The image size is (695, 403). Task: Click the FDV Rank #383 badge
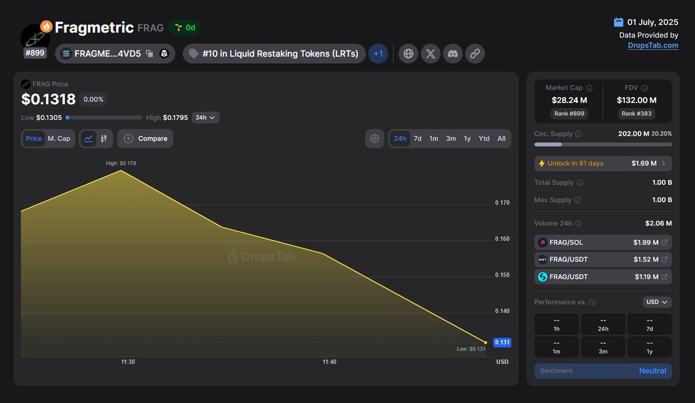(637, 113)
